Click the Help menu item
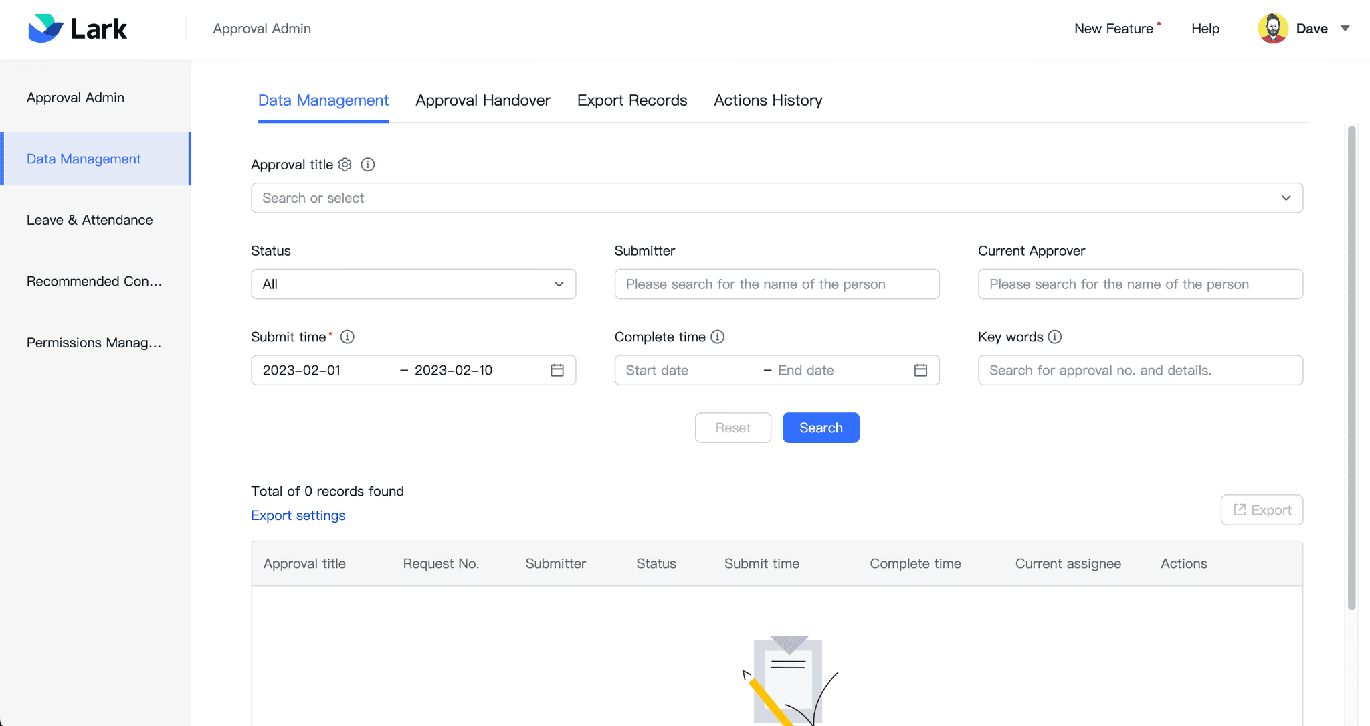Screen dimensions: 1370x726 tap(1205, 28)
